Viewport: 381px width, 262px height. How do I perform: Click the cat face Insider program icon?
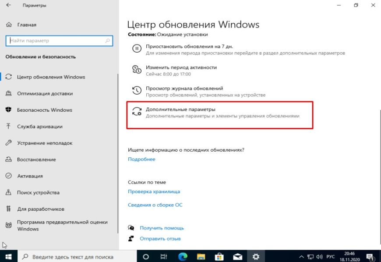pos(8,225)
